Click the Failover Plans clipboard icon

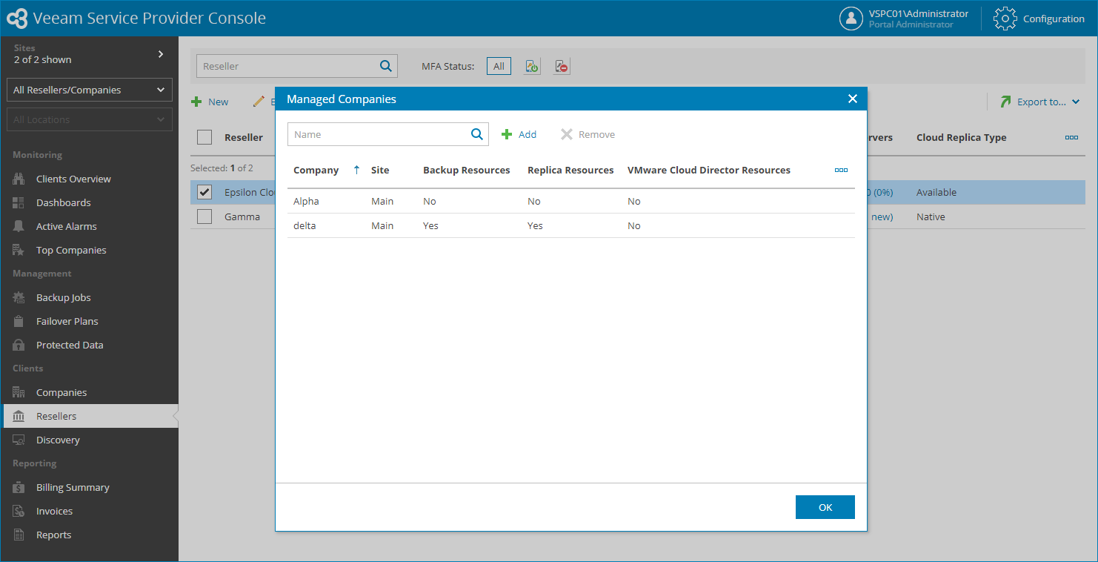point(19,321)
